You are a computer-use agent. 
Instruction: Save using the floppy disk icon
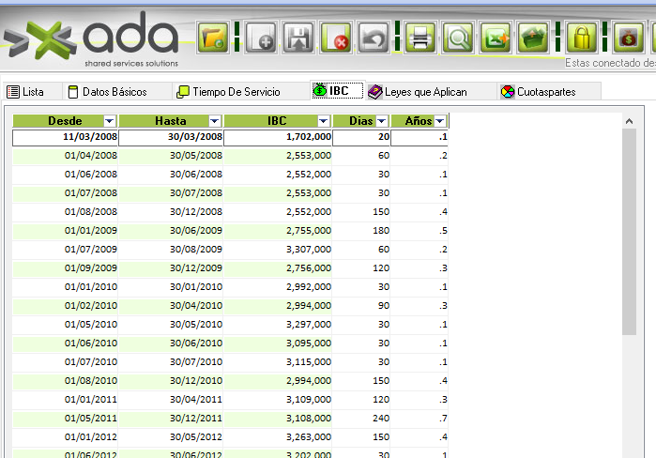[298, 38]
